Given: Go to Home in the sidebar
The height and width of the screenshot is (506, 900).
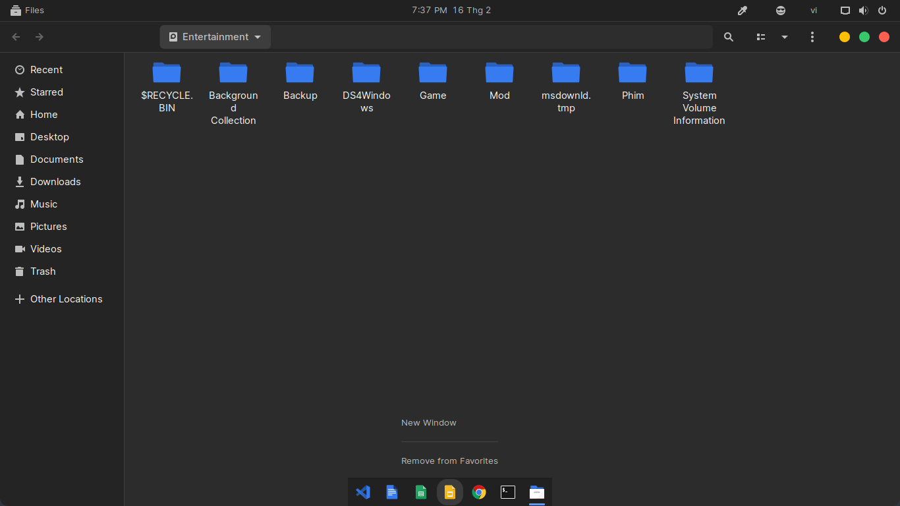Looking at the screenshot, I should click(x=62, y=115).
